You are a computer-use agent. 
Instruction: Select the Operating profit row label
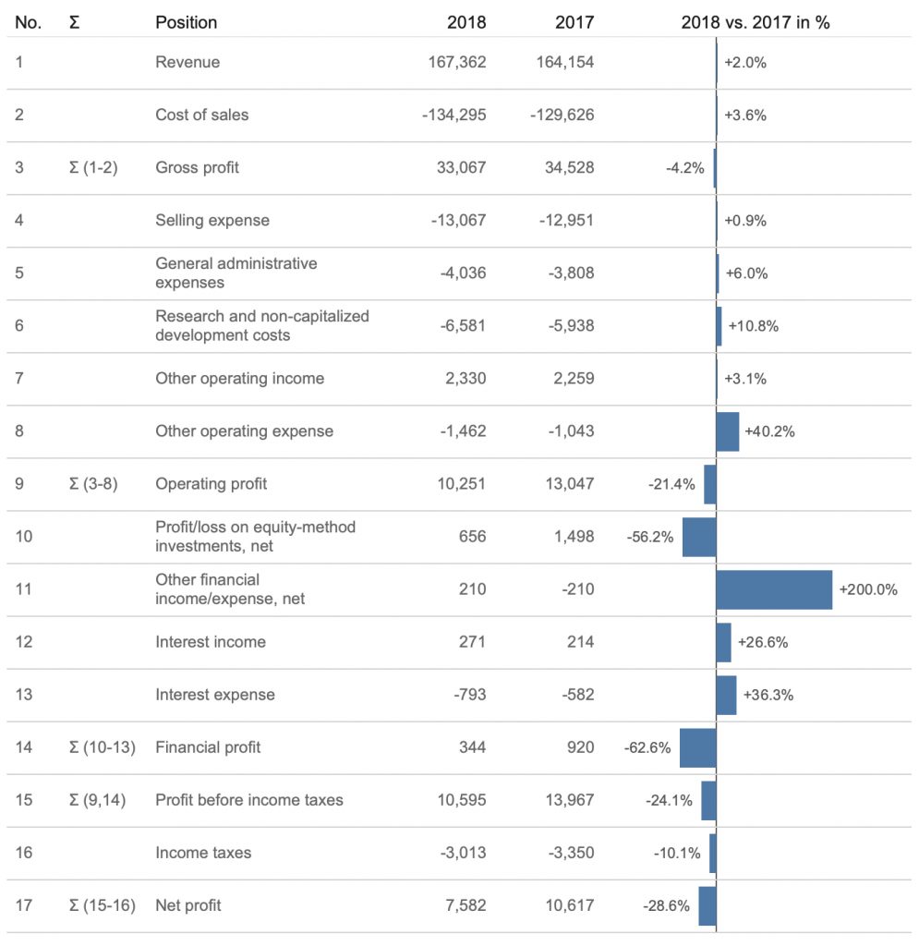tap(212, 484)
